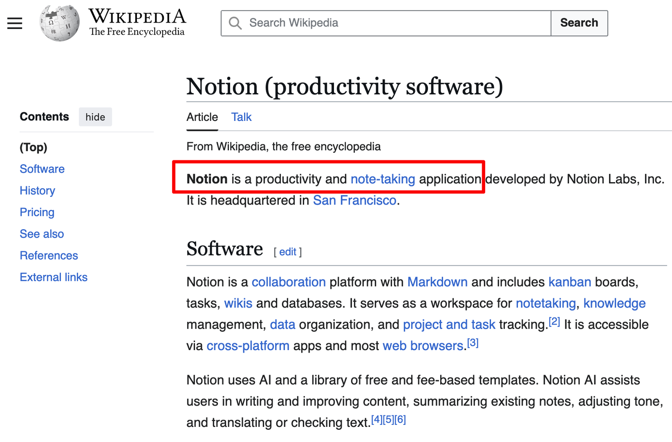Go to Software section in contents
This screenshot has width=672, height=442.
coord(42,169)
